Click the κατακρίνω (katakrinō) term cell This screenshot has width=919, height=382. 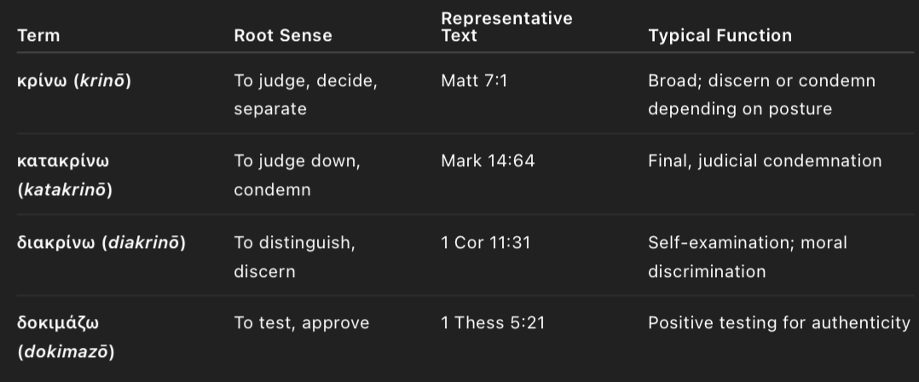(x=65, y=175)
